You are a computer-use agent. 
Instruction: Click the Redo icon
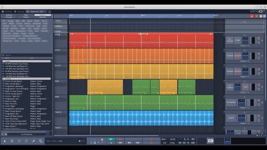(26, 141)
